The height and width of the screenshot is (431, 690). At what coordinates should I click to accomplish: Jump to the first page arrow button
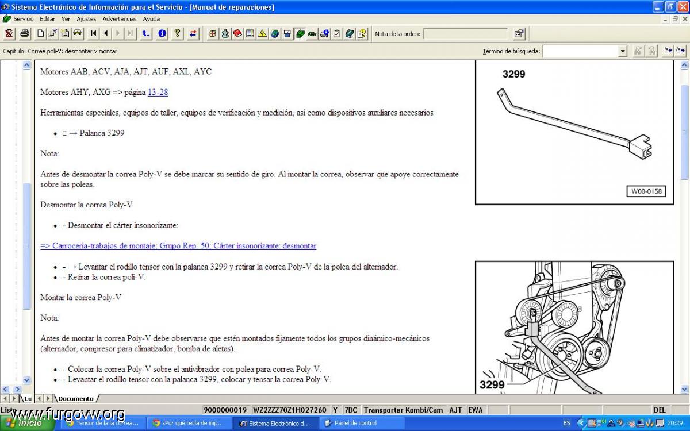(94, 33)
